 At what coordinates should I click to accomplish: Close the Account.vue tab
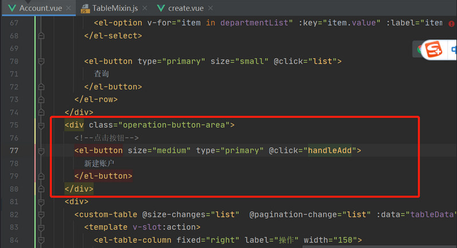coord(69,8)
